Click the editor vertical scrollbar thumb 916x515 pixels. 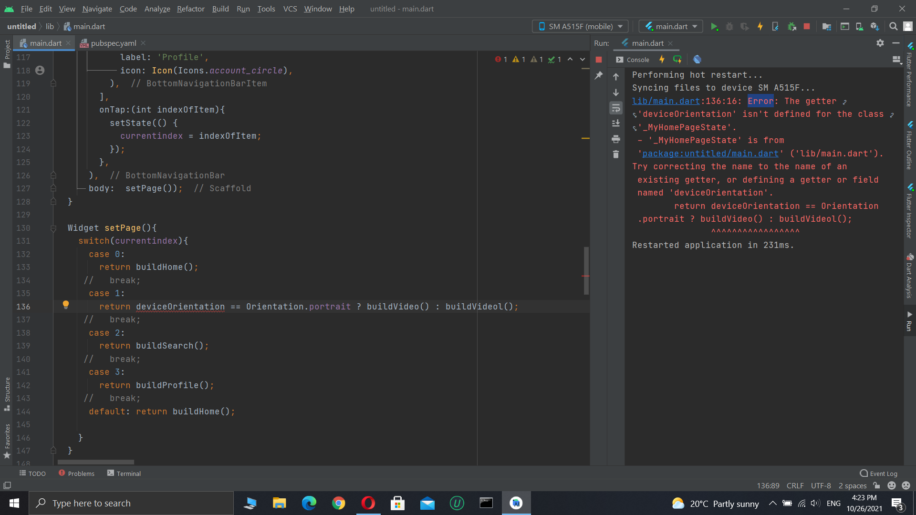(586, 270)
